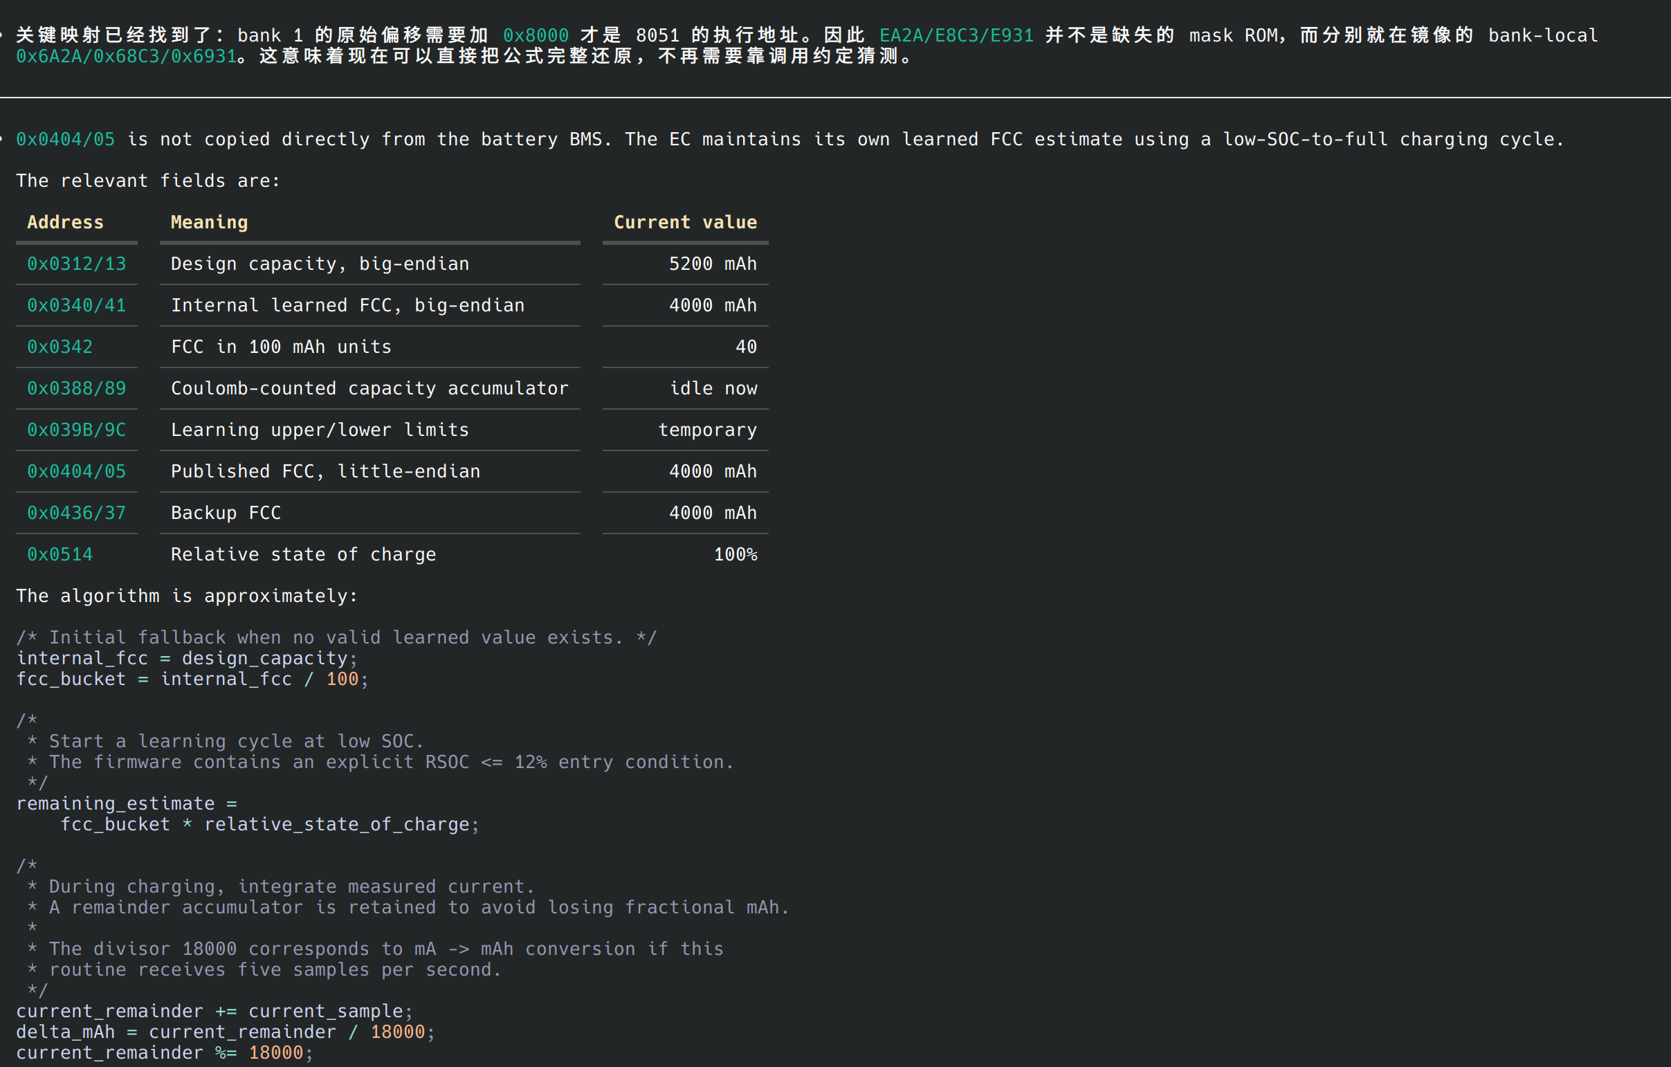Click the 0x8000 offset in first message
The height and width of the screenshot is (1067, 1671).
[536, 35]
